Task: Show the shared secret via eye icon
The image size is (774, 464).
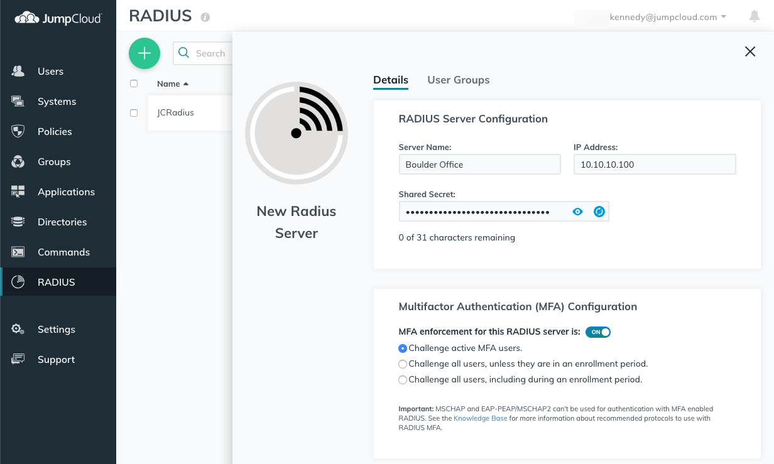Action: (578, 212)
